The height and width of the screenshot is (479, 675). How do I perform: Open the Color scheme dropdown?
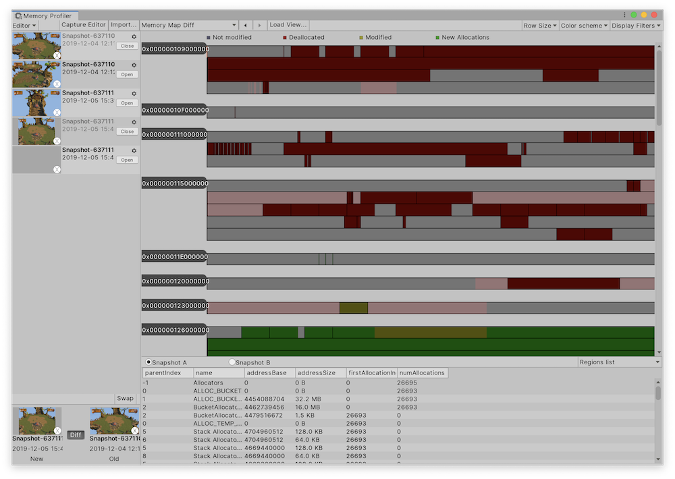point(583,25)
